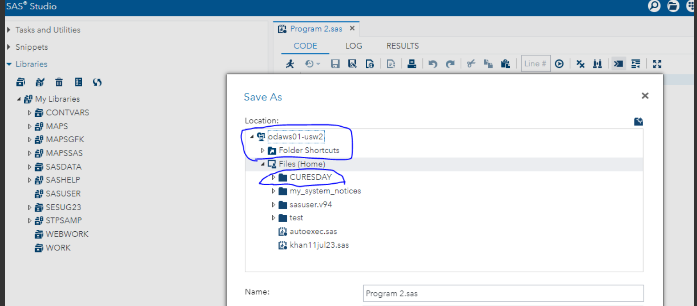Click the New folder icon in Save As dialog
This screenshot has height=306, width=697.
coord(638,121)
